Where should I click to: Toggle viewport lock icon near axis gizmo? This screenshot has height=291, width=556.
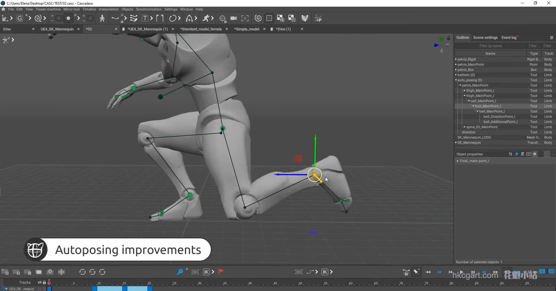(x=449, y=38)
